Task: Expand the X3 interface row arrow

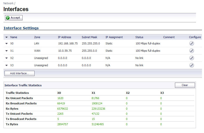Action: pos(7,65)
